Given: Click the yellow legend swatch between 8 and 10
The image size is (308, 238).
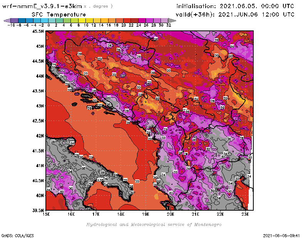Looking at the screenshot, I should [82, 20].
